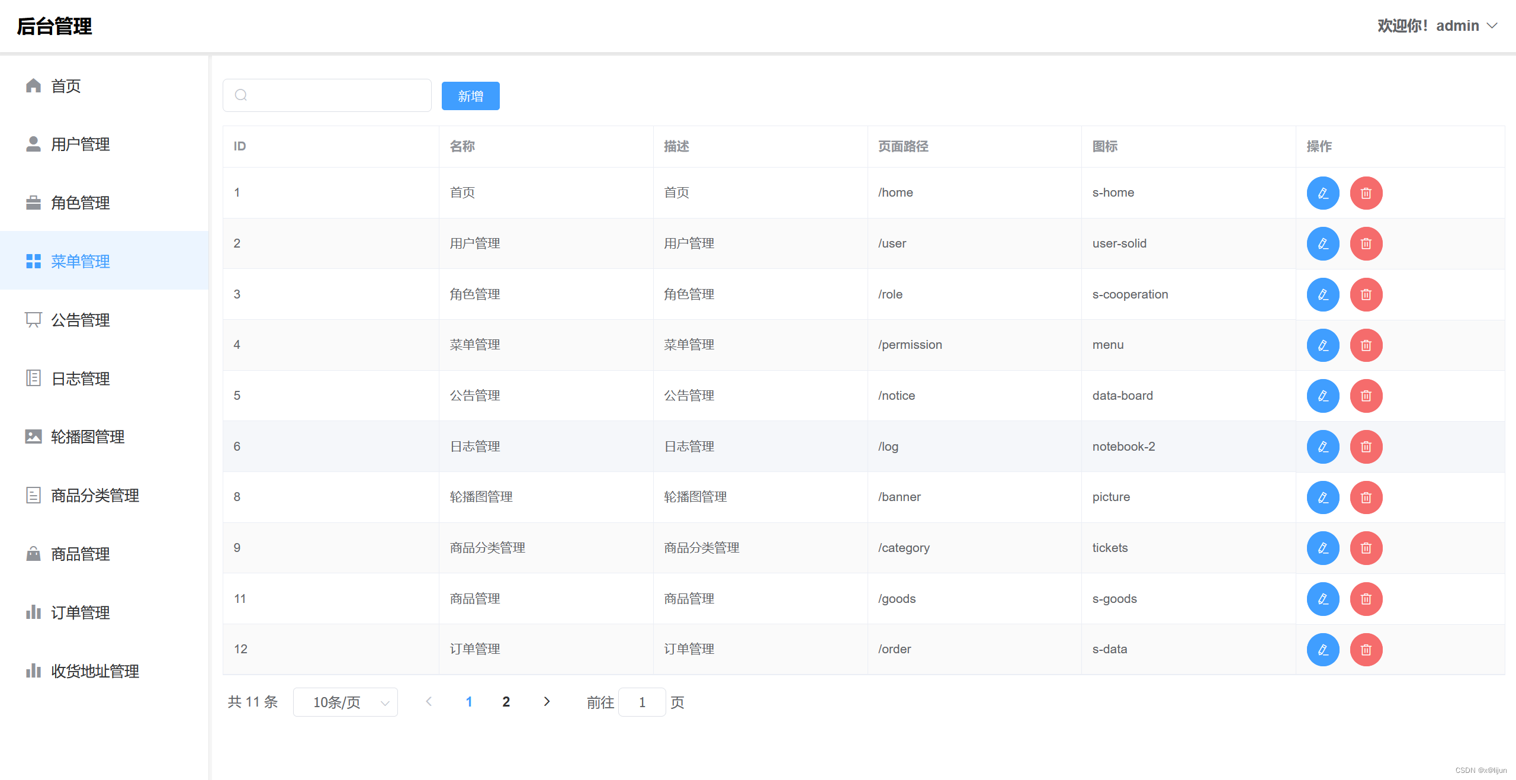Open 商品分类管理 in the sidebar
This screenshot has width=1516, height=780.
[104, 495]
